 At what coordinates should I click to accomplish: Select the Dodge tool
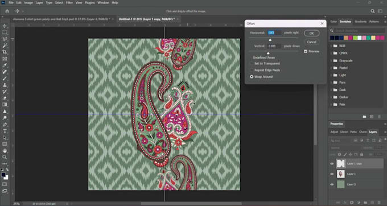point(5,118)
